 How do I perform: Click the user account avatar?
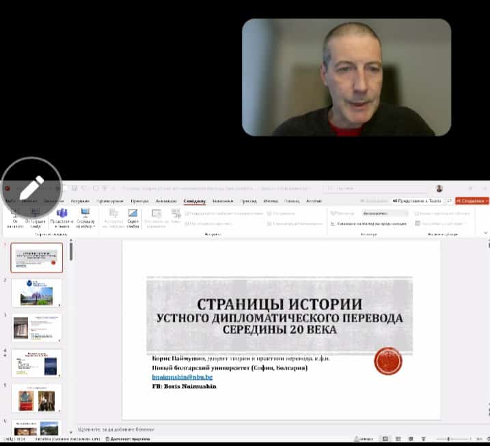tap(439, 189)
